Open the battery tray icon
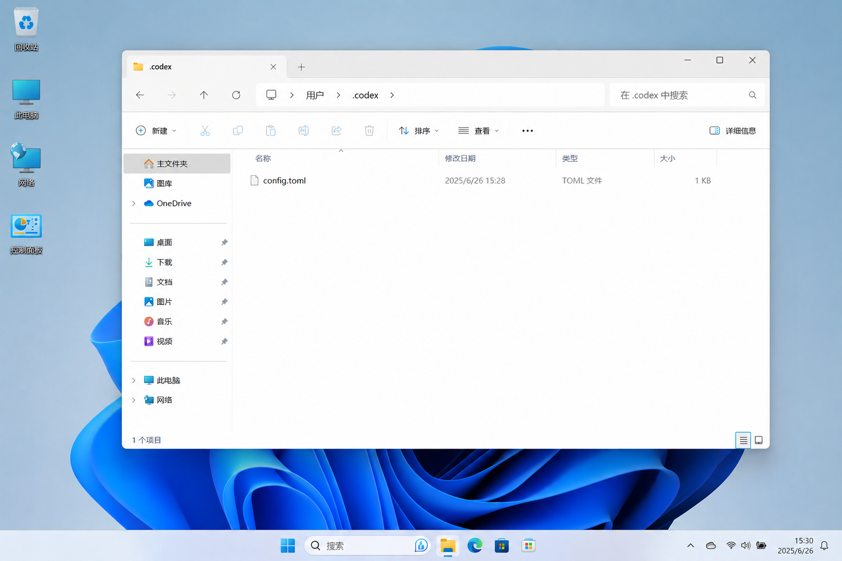The height and width of the screenshot is (561, 842). pyautogui.click(x=761, y=546)
